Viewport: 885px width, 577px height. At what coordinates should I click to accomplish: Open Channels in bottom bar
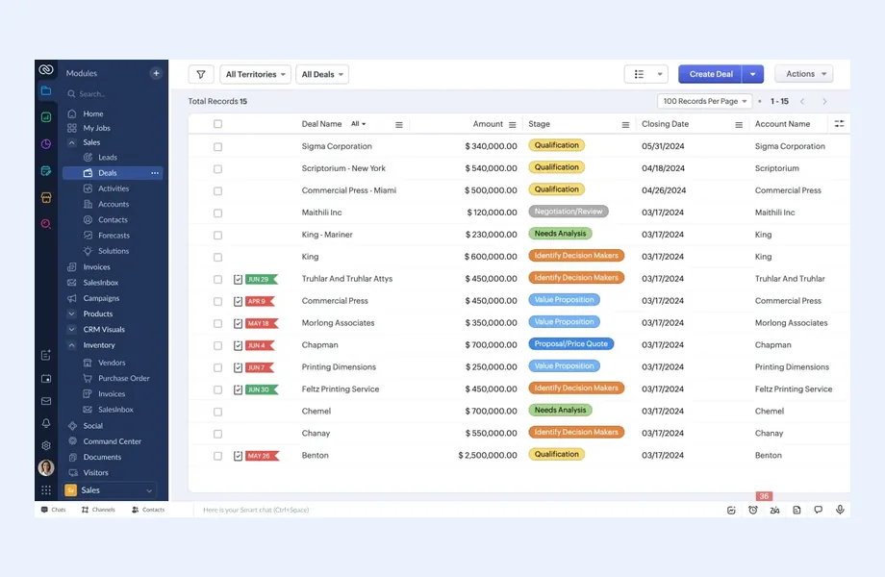coord(98,510)
